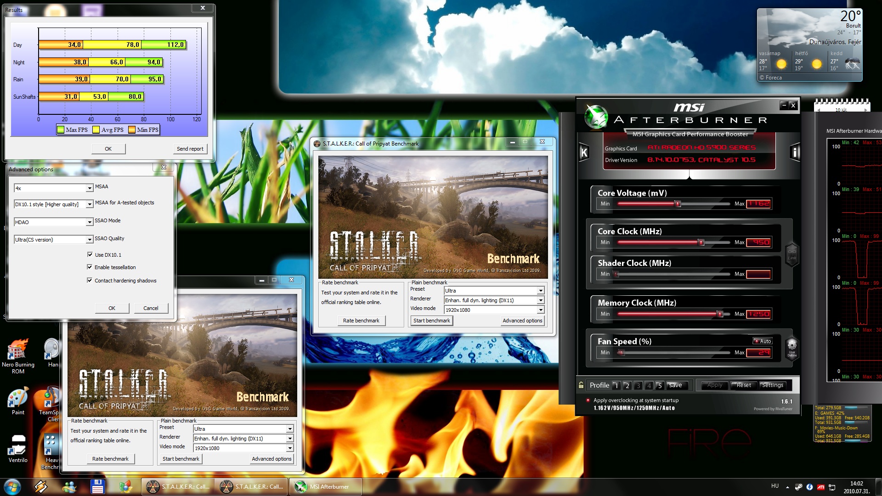Viewport: 882px width, 496px height.
Task: Open Windows Live Messenger taskbar icon
Action: pos(69,486)
